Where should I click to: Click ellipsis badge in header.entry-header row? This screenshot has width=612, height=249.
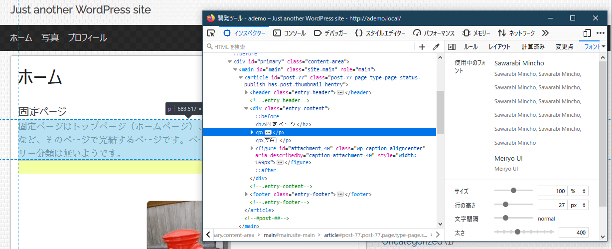tap(340, 93)
